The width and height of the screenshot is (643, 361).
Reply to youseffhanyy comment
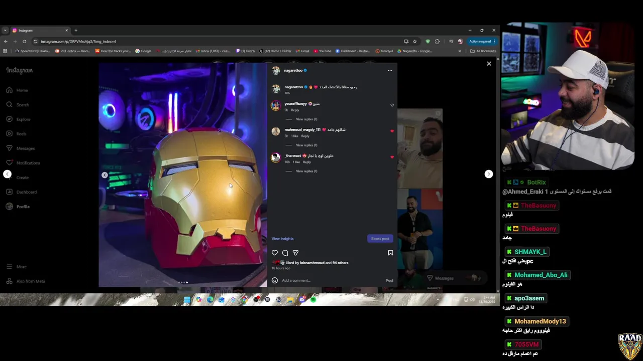click(295, 110)
